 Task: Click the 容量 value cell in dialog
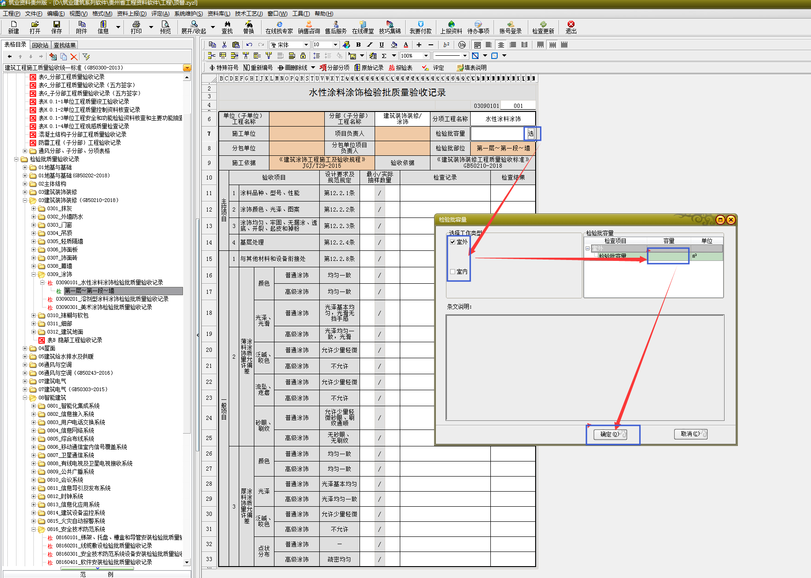tap(668, 256)
